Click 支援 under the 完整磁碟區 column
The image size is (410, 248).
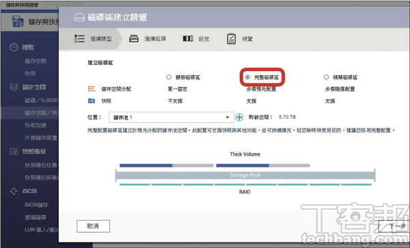pos(251,101)
